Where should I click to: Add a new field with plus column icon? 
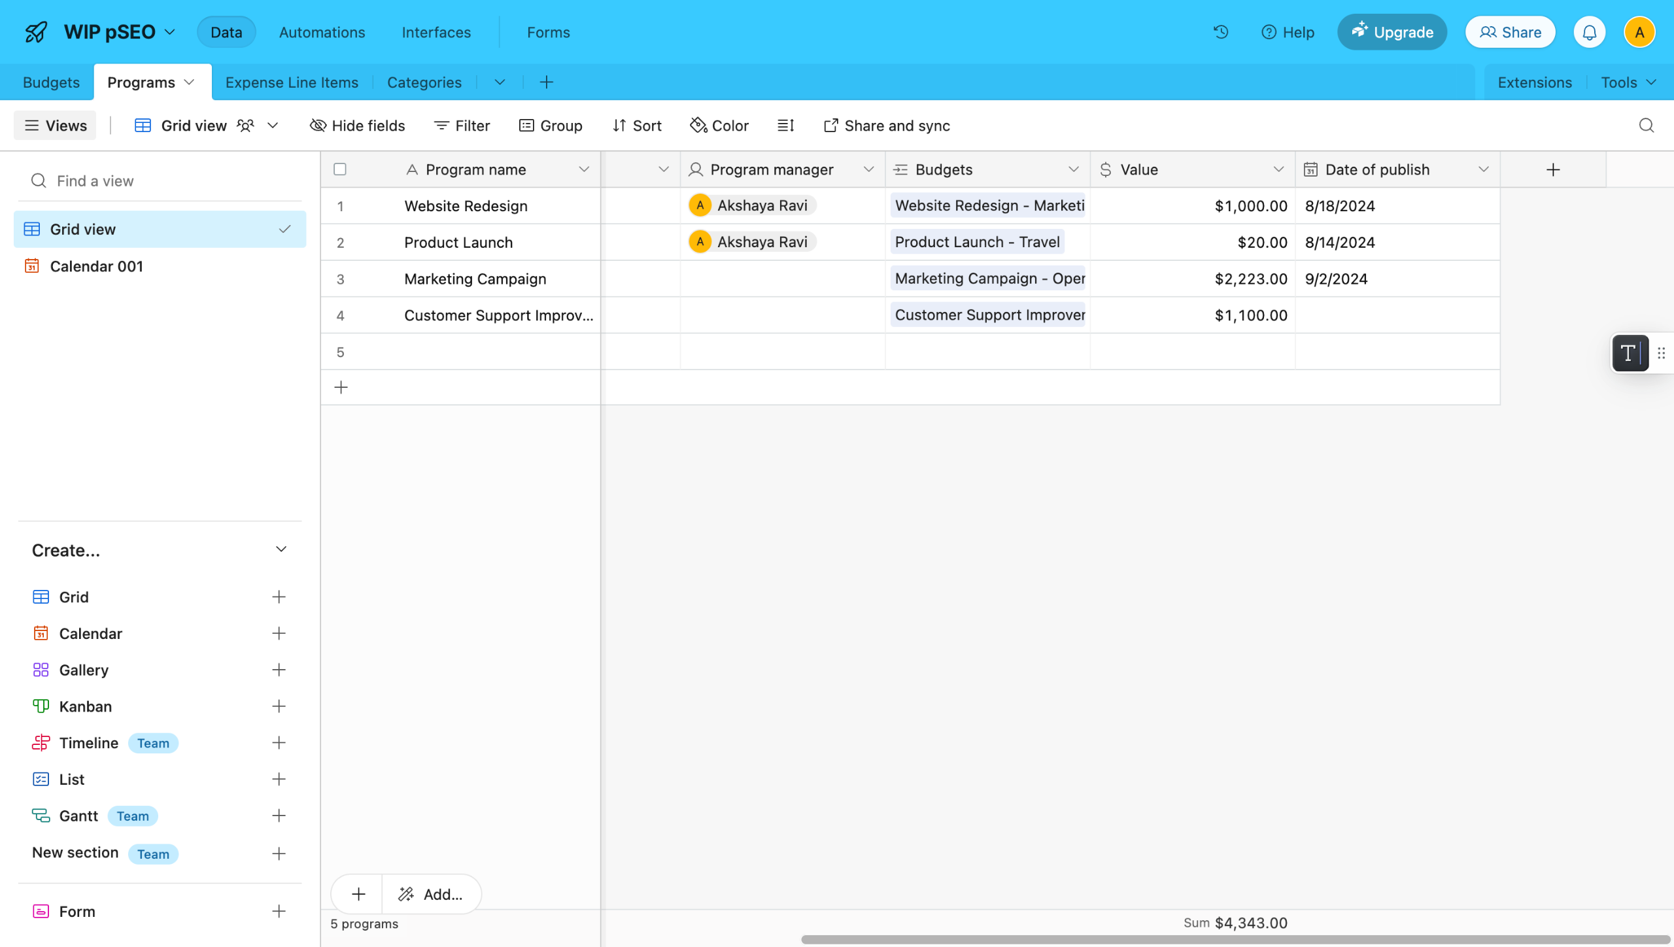pos(1552,170)
